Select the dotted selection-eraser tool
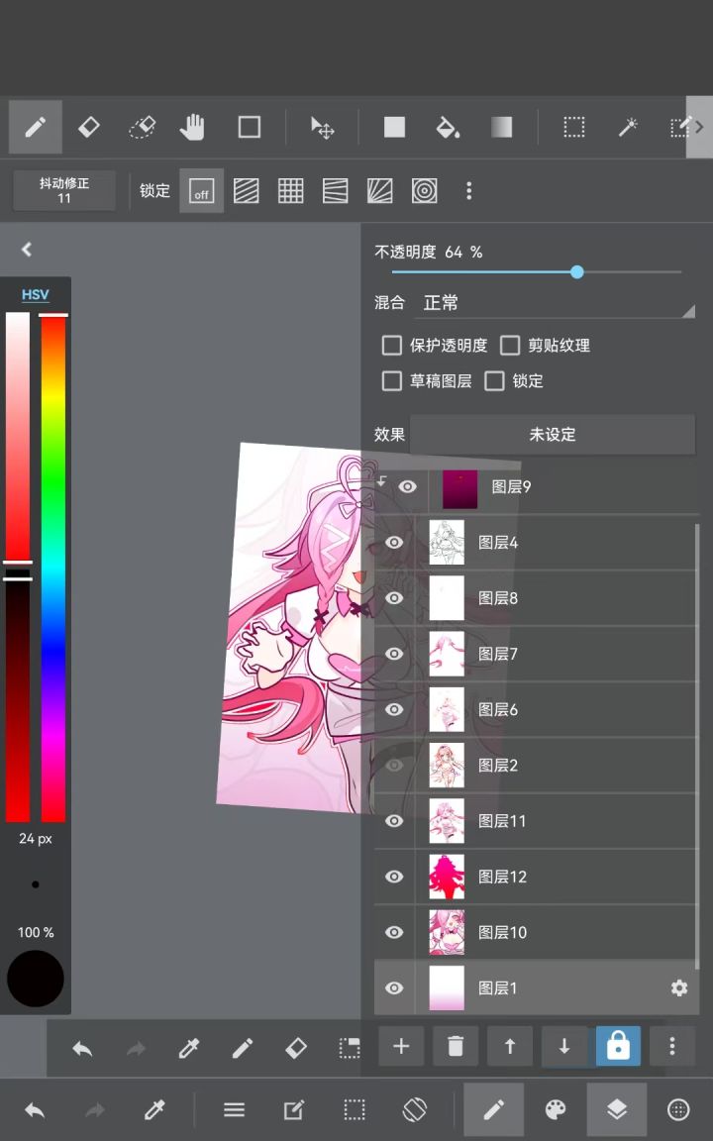Image resolution: width=713 pixels, height=1141 pixels. [142, 128]
